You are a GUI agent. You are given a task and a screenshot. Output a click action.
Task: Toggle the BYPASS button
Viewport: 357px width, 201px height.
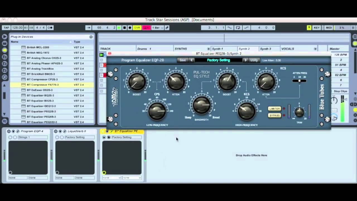tap(275, 115)
